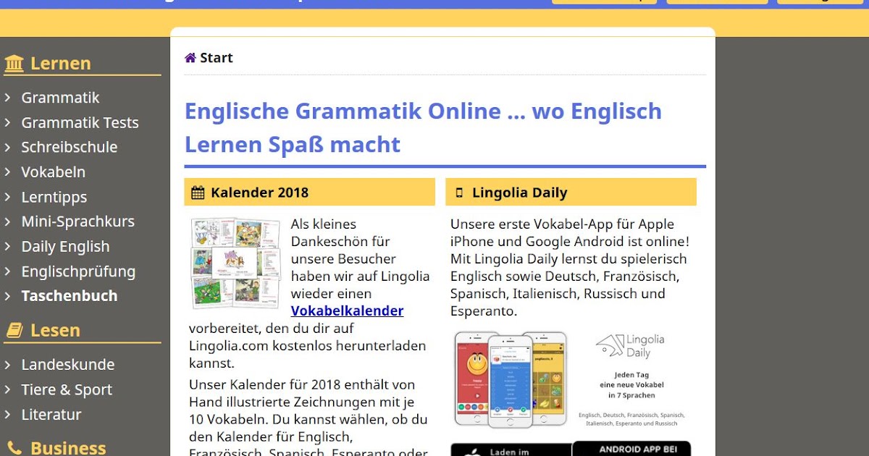Viewport: 869px width, 456px height.
Task: Follow the Vokabelkalender link
Action: pyautogui.click(x=347, y=311)
